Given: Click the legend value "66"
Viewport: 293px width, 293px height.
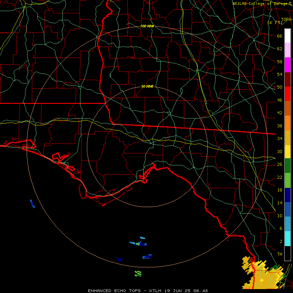Looking at the screenshot, I should click(x=280, y=36).
